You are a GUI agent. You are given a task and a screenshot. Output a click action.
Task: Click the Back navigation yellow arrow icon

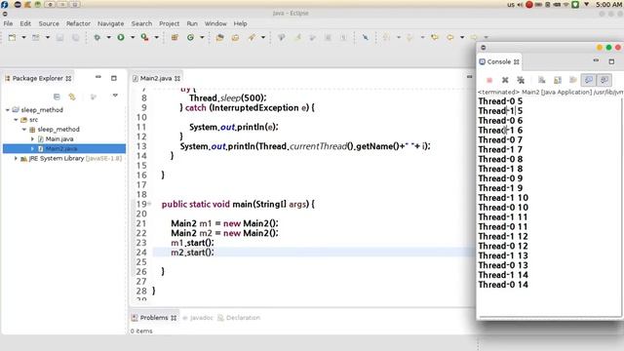[450, 37]
